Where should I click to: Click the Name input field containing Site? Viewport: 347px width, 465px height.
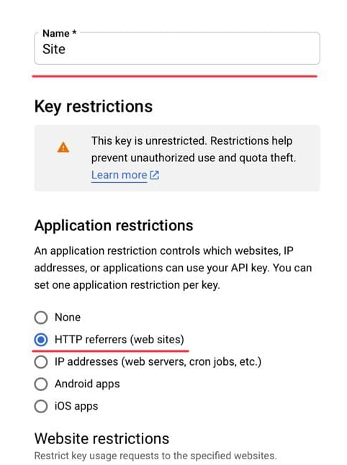tap(177, 48)
